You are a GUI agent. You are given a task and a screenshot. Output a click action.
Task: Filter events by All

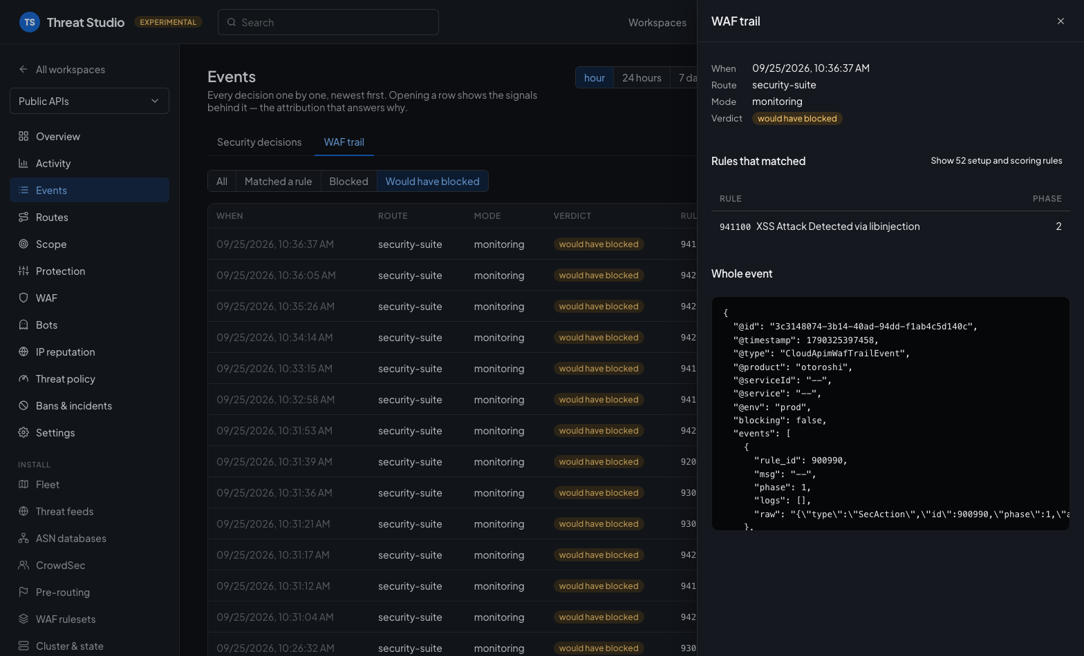(222, 181)
